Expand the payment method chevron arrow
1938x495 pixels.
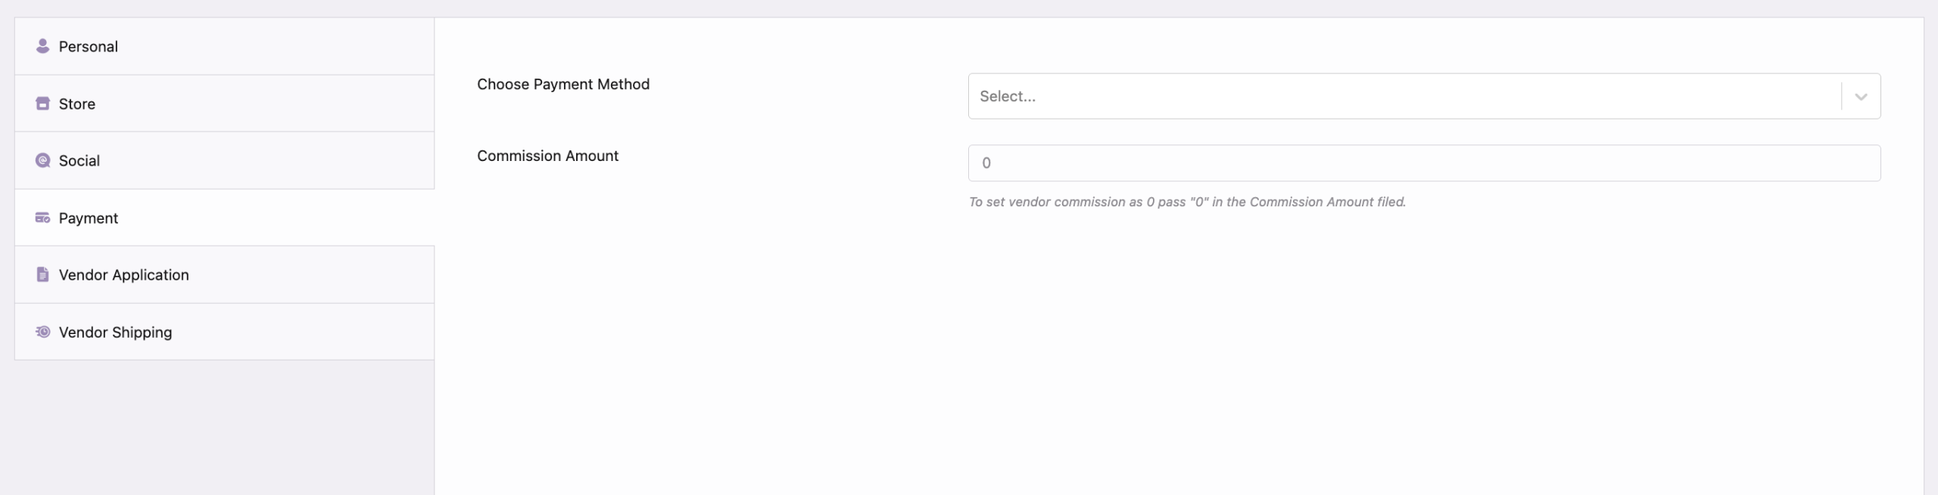tap(1861, 97)
